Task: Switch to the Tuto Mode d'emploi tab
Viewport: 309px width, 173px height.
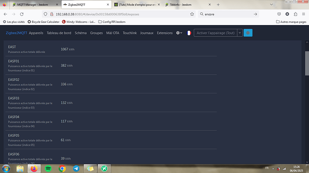Action: tap(137, 4)
